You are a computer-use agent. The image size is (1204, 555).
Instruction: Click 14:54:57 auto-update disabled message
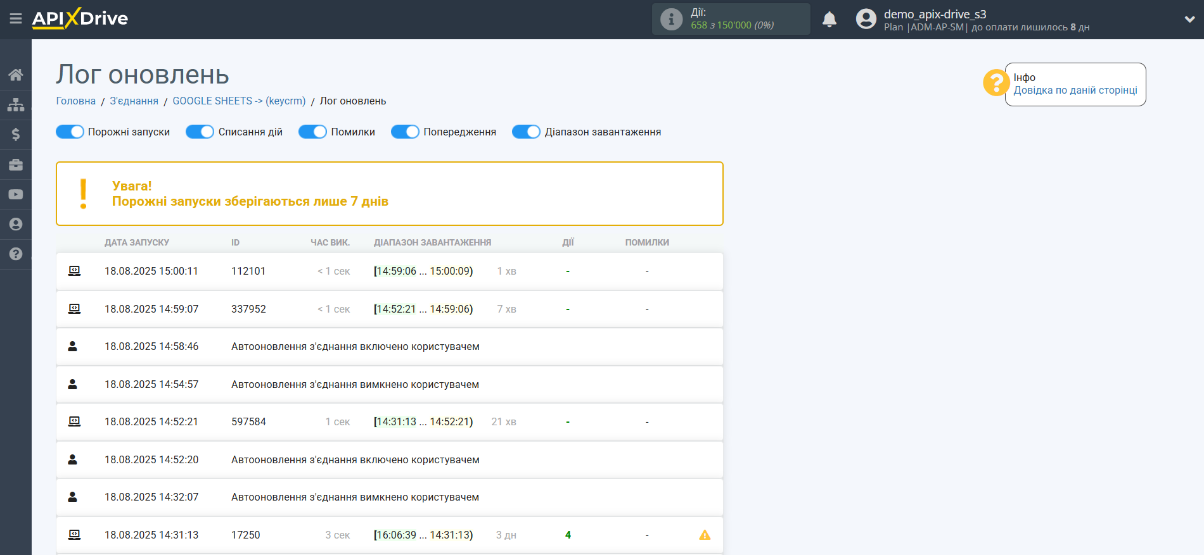[355, 384]
